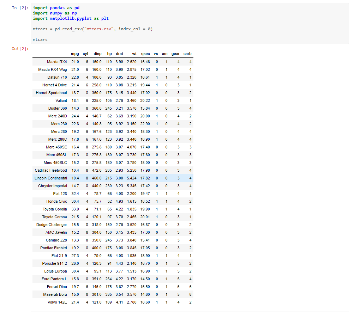
Task: Select the In [2]: prompt label
Action: point(20,8)
